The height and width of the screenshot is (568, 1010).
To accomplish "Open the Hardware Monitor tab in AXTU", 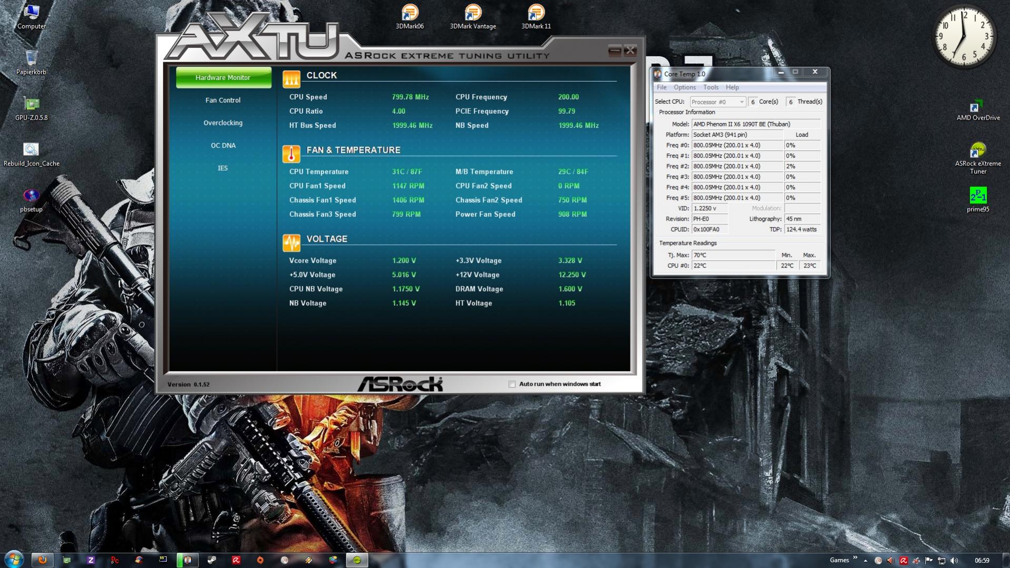I will point(223,77).
